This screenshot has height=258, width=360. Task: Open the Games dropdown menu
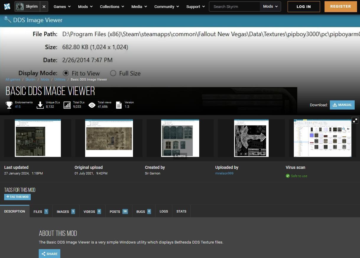click(62, 6)
